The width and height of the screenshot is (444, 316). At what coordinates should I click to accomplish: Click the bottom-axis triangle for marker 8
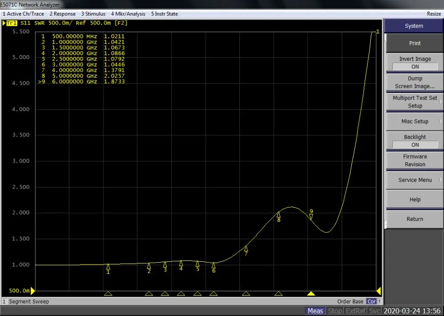coord(279,294)
